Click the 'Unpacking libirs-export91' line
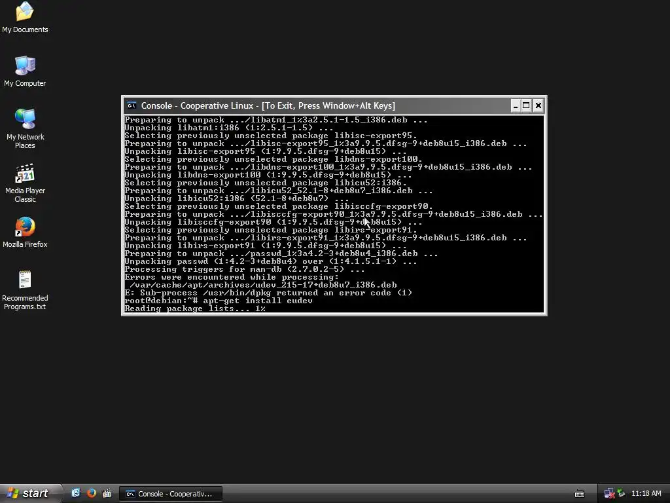The width and height of the screenshot is (670, 503). click(266, 246)
